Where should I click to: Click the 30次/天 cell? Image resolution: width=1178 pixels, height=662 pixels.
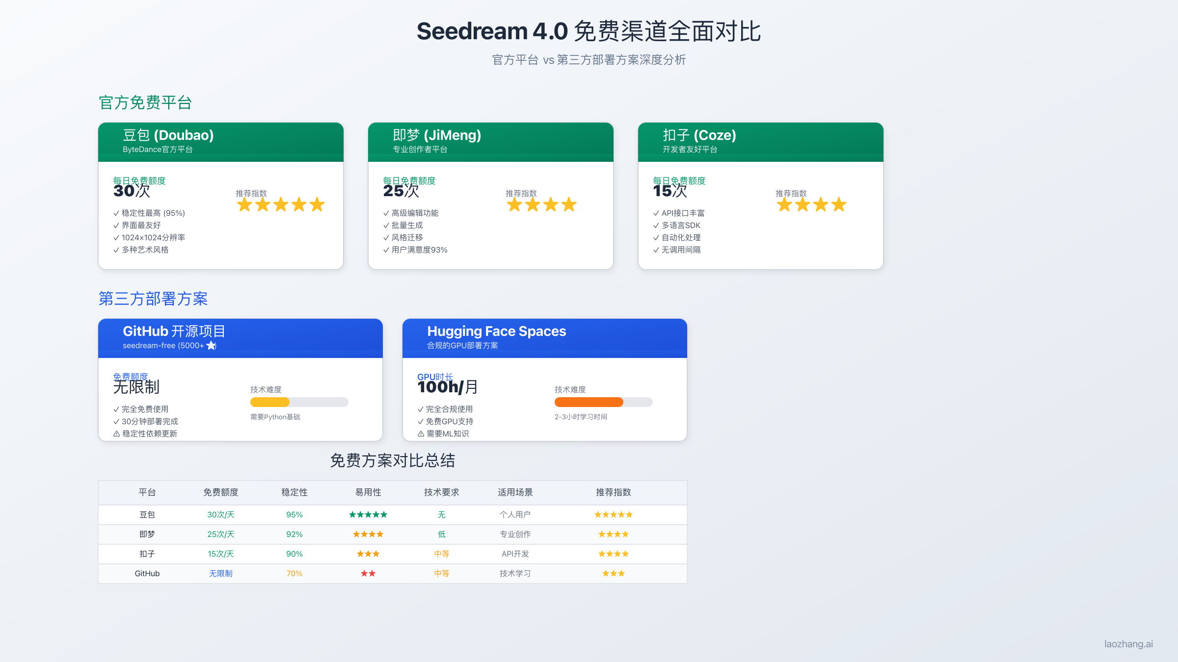(x=221, y=514)
